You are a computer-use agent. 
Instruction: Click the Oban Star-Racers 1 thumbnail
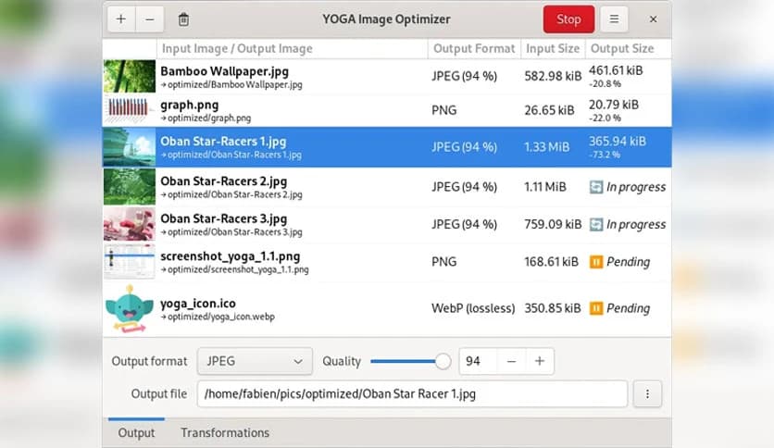pos(130,147)
